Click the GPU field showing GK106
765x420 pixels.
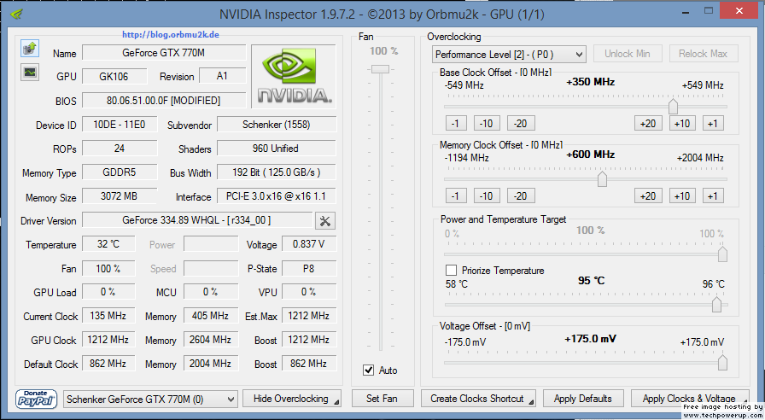point(114,76)
